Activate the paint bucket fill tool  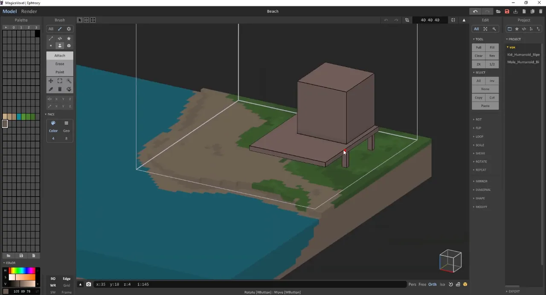click(x=69, y=89)
